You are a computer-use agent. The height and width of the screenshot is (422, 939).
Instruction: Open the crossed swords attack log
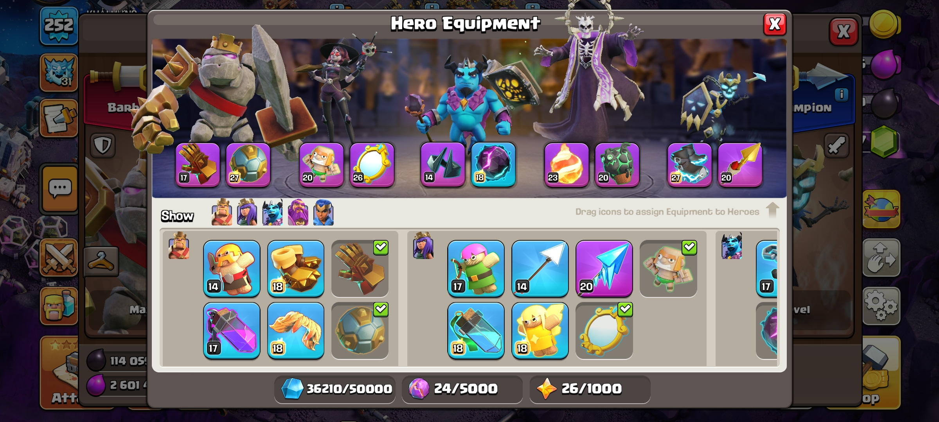[x=59, y=258]
